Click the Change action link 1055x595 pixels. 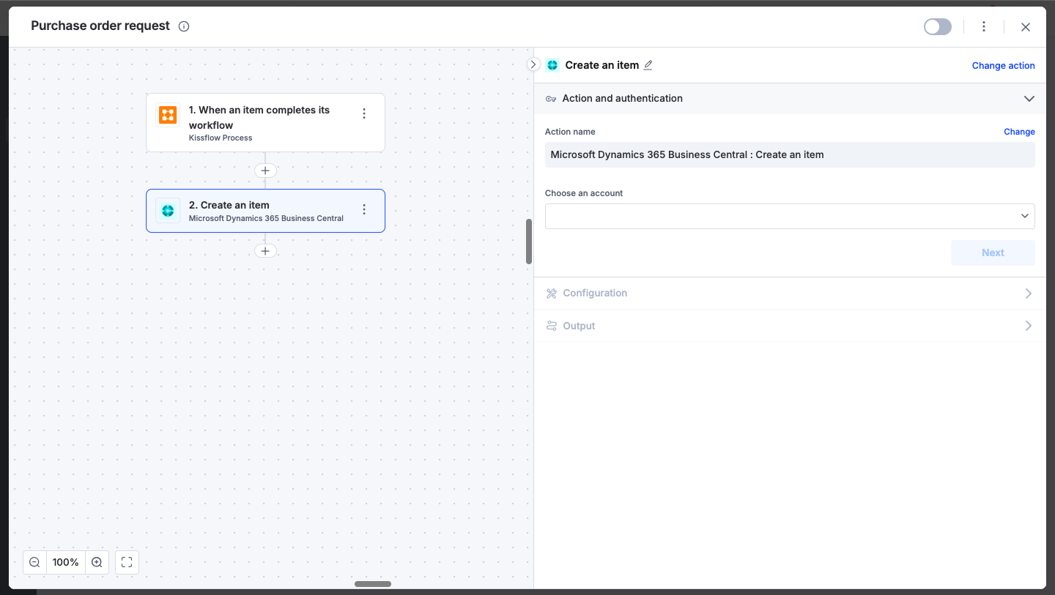pos(1003,66)
